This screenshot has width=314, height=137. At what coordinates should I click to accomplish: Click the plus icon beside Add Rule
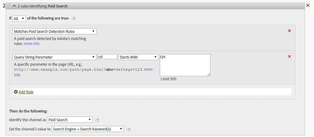pos(16,92)
